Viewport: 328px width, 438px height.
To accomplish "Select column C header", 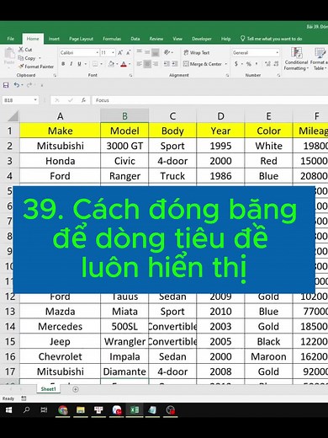I will pos(172,116).
